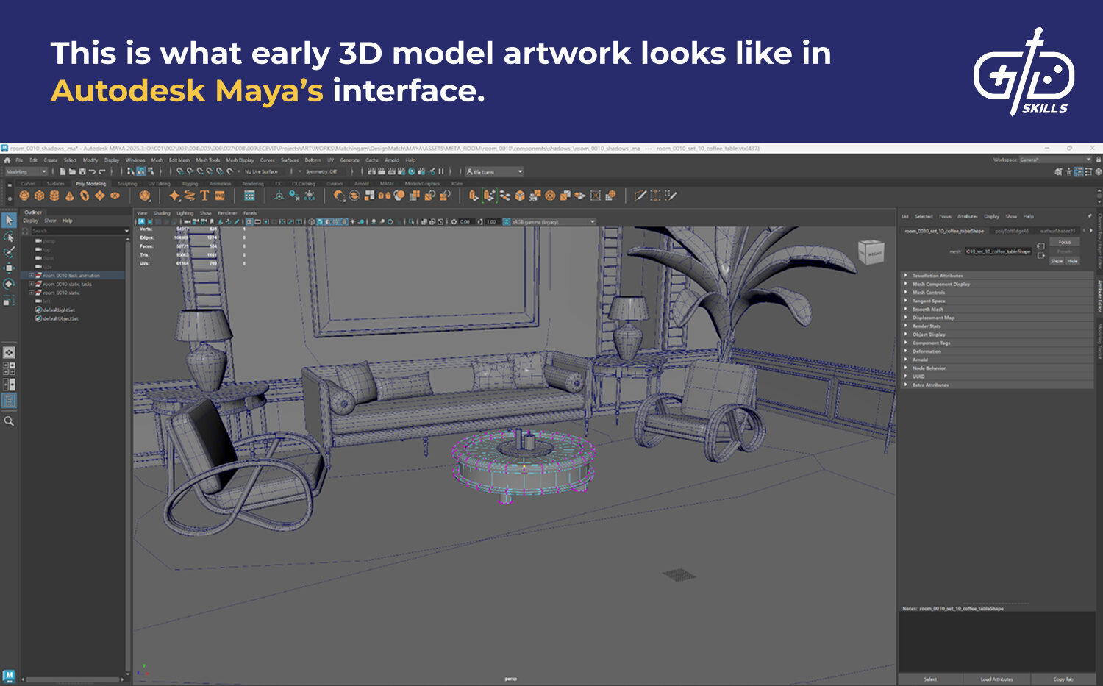This screenshot has width=1103, height=686.
Task: Create a polygon sphere from the shelf
Action: point(24,196)
